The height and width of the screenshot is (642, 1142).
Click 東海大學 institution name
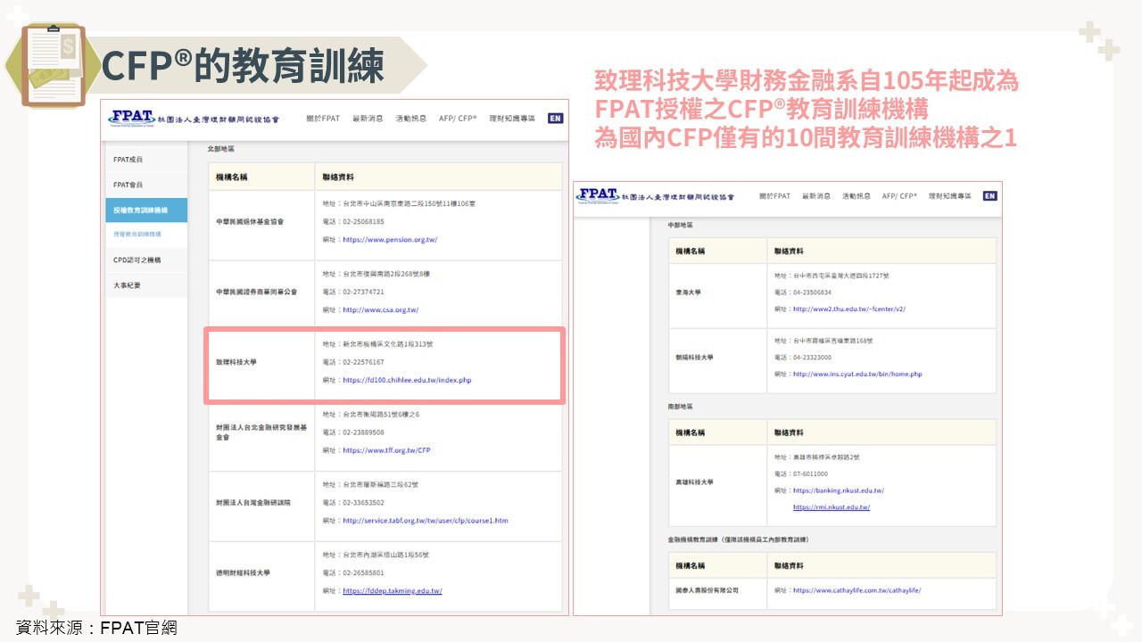[x=690, y=292]
